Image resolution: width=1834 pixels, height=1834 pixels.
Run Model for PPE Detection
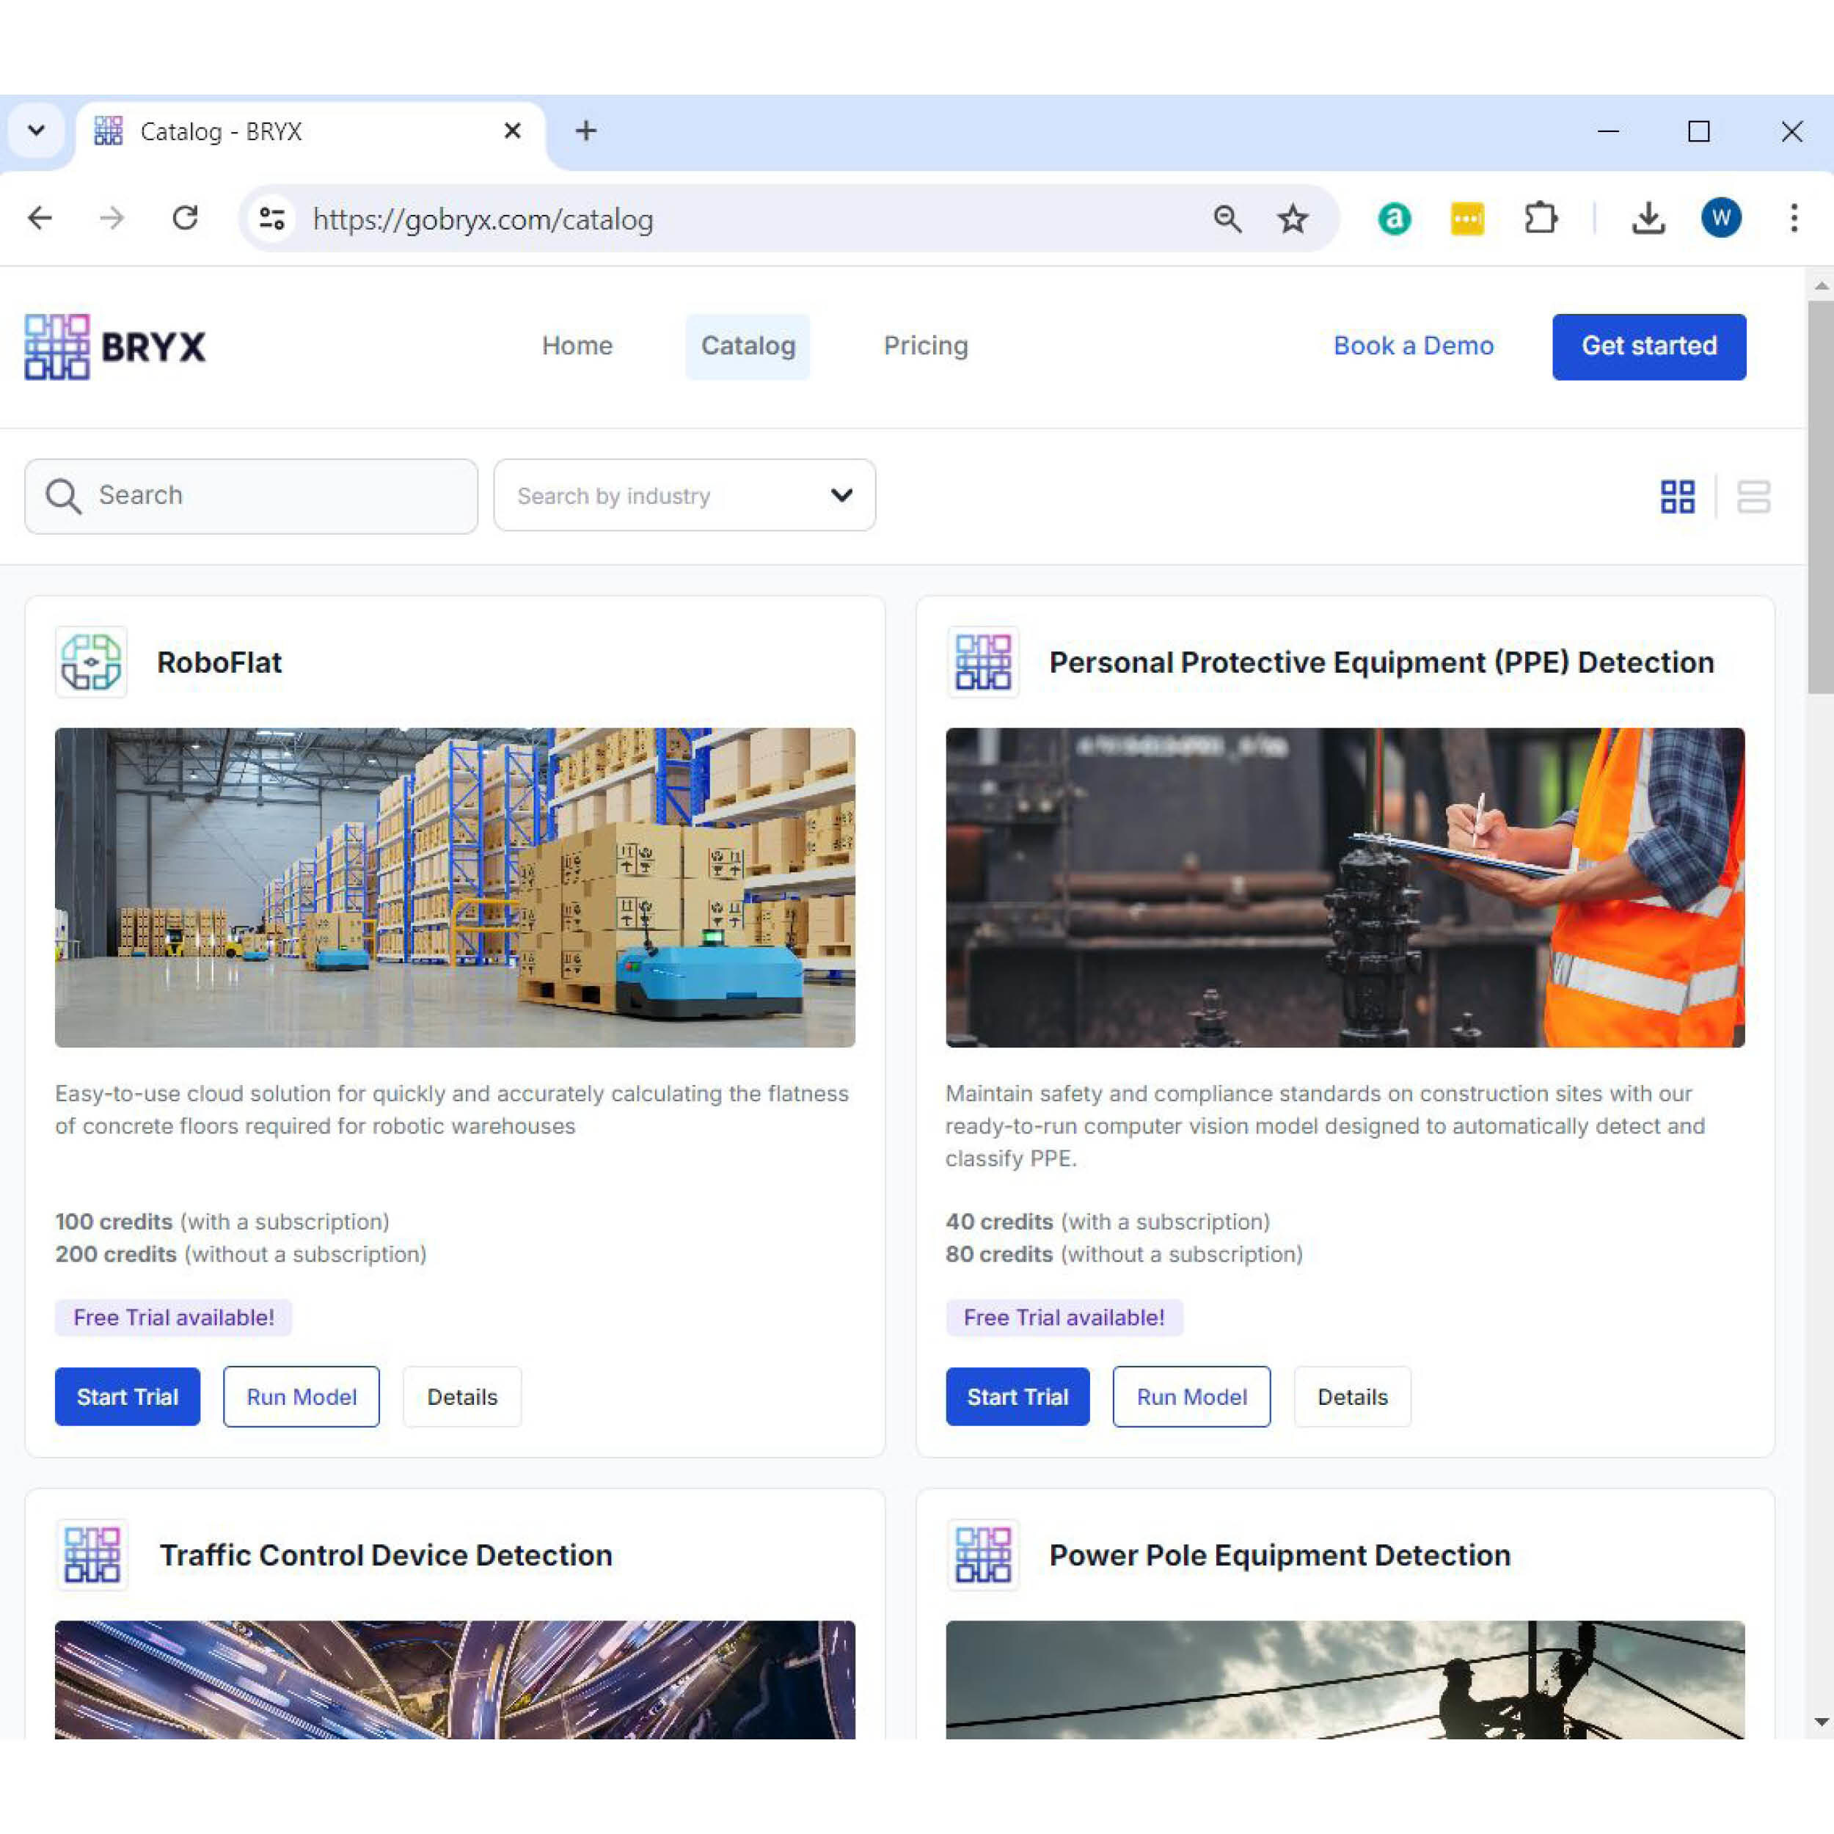click(1191, 1396)
